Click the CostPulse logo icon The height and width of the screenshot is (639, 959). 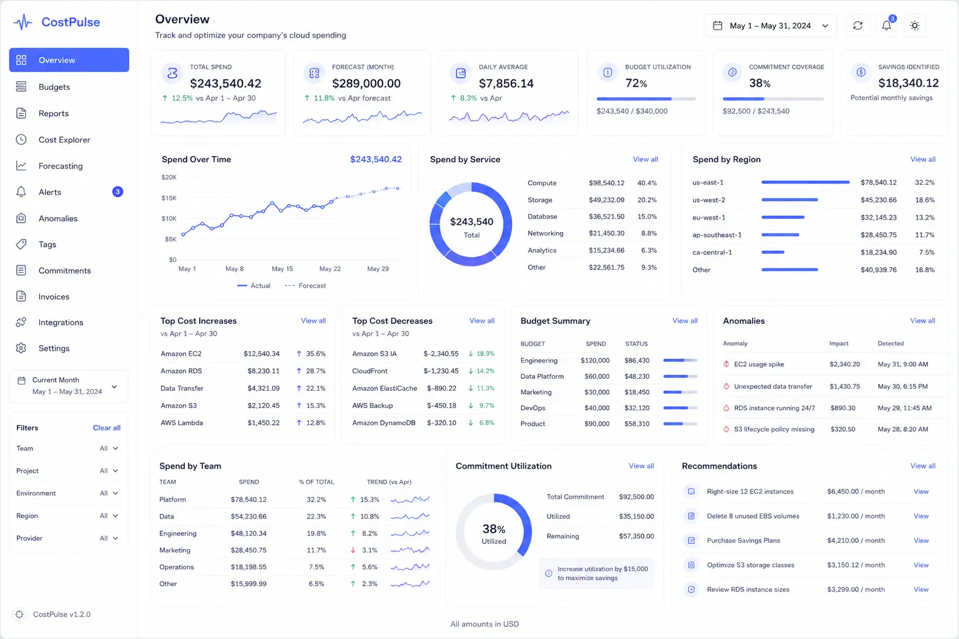pyautogui.click(x=23, y=22)
